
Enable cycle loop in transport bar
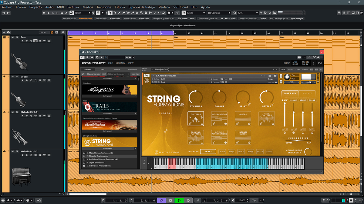tap(161, 200)
